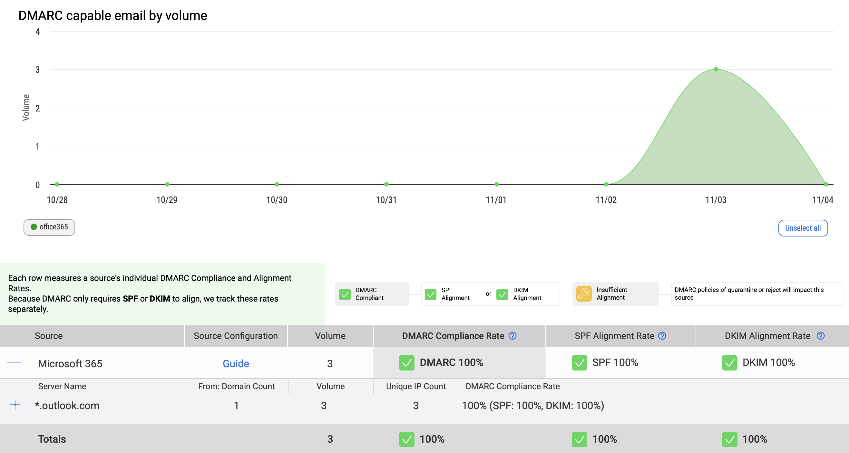This screenshot has width=849, height=453.
Task: Click the SPF Alignment legend checkmark
Action: [430, 294]
